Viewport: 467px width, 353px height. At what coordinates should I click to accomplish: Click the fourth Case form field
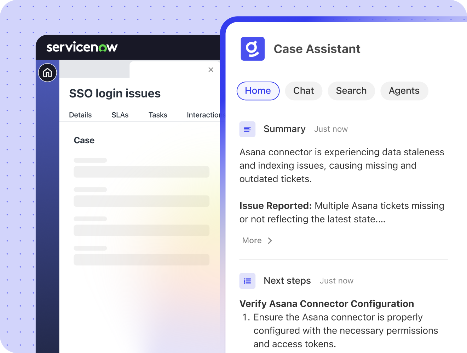pyautogui.click(x=142, y=260)
